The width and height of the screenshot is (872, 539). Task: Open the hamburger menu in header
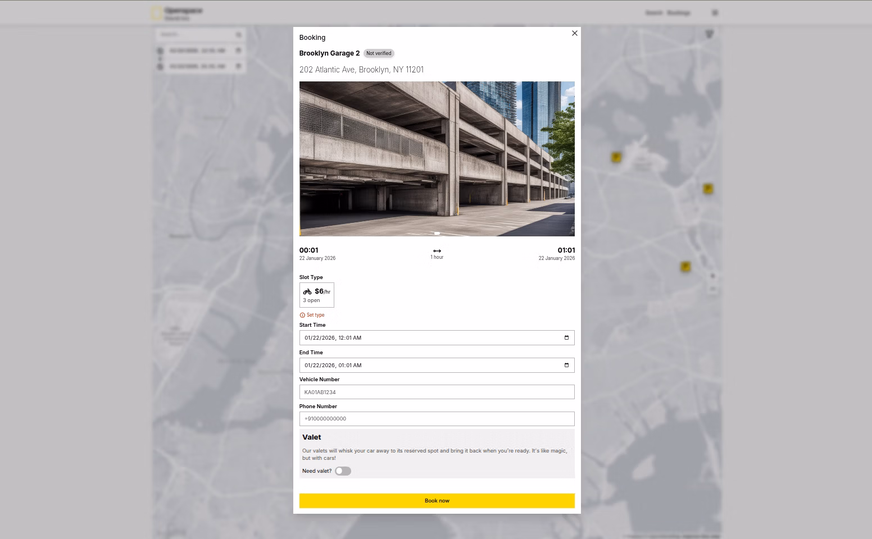[715, 12]
